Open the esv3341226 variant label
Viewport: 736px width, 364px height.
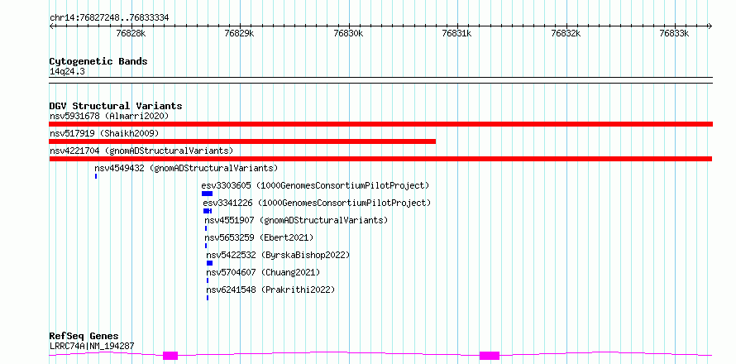[x=317, y=203]
